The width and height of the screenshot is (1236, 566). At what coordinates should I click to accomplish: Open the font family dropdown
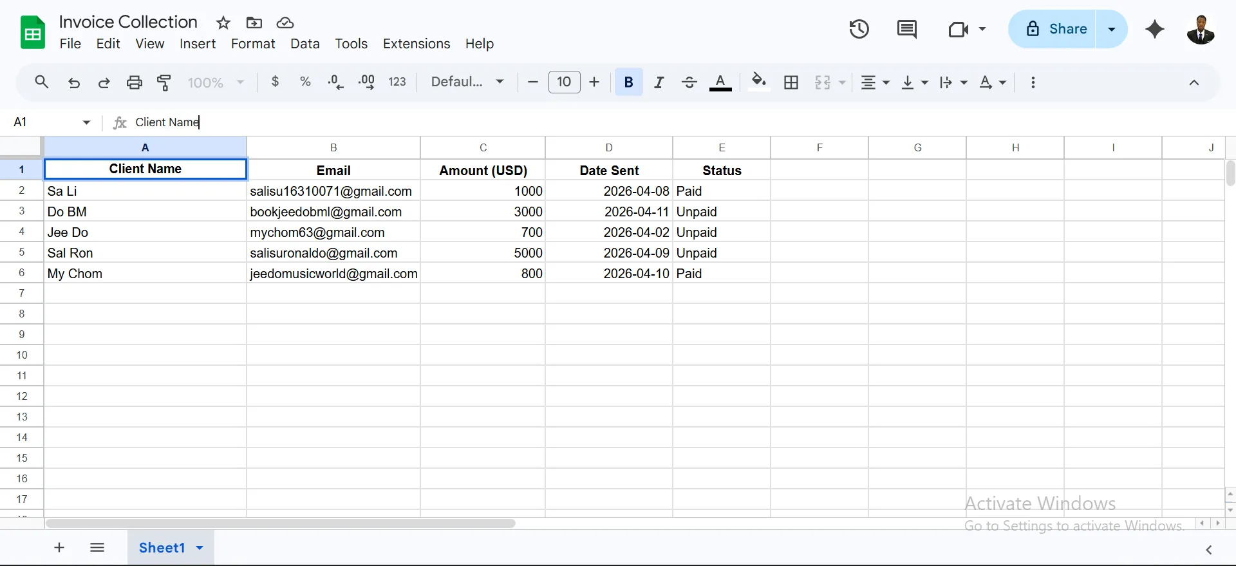tap(467, 82)
